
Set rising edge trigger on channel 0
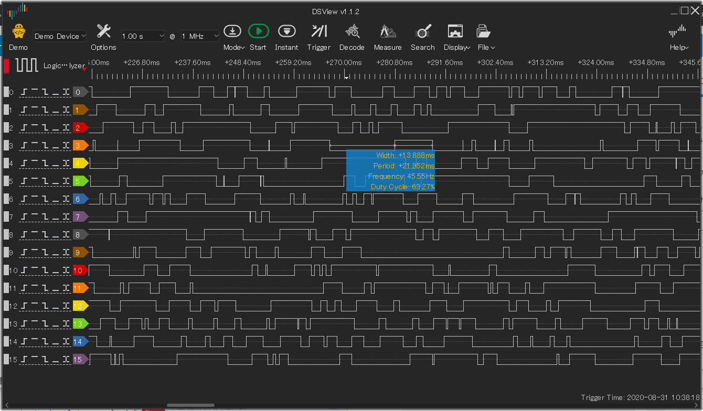pyautogui.click(x=24, y=92)
